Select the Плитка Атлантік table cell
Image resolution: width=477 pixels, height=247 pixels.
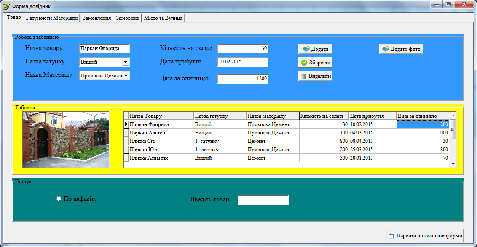click(161, 158)
